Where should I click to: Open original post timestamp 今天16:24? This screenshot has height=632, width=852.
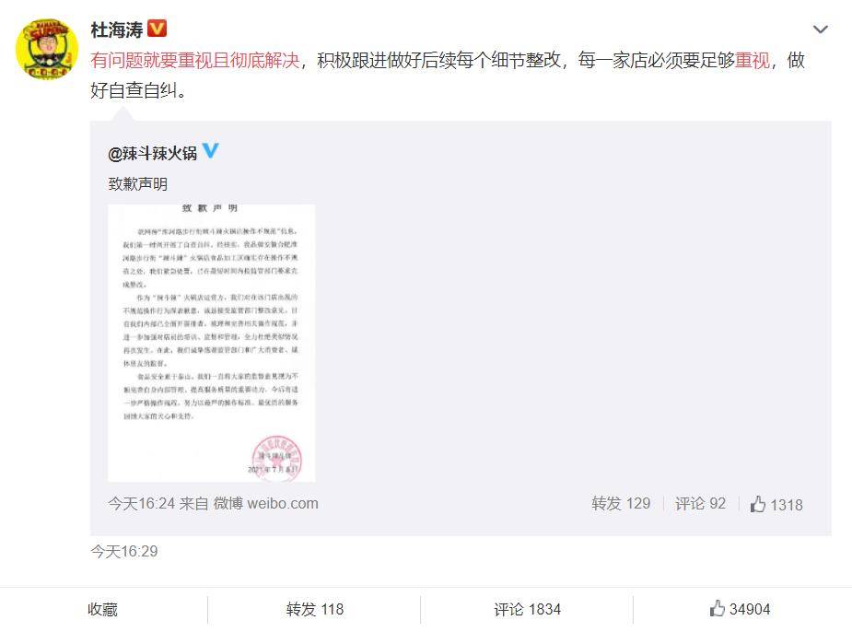pyautogui.click(x=141, y=504)
